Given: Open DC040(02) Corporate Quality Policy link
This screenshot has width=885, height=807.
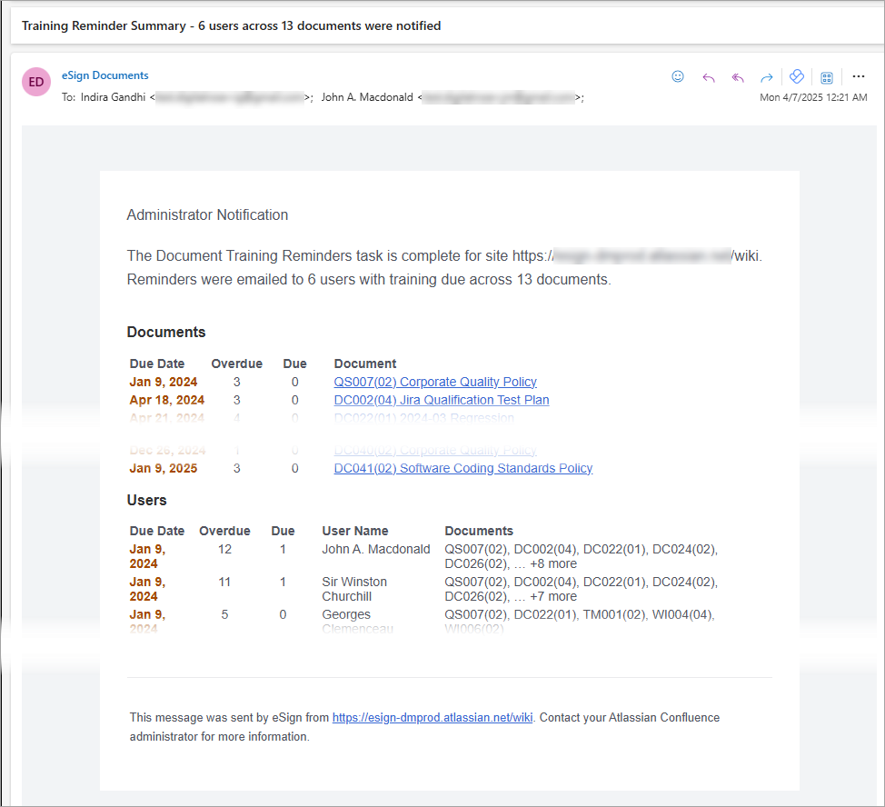Looking at the screenshot, I should pyautogui.click(x=435, y=451).
